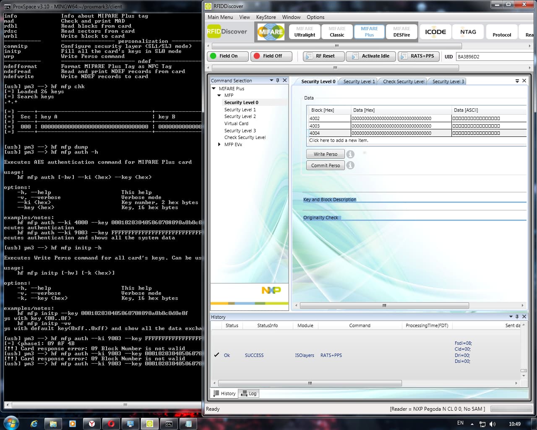This screenshot has height=430, width=537.
Task: Turn the RF field off
Action: click(x=271, y=56)
